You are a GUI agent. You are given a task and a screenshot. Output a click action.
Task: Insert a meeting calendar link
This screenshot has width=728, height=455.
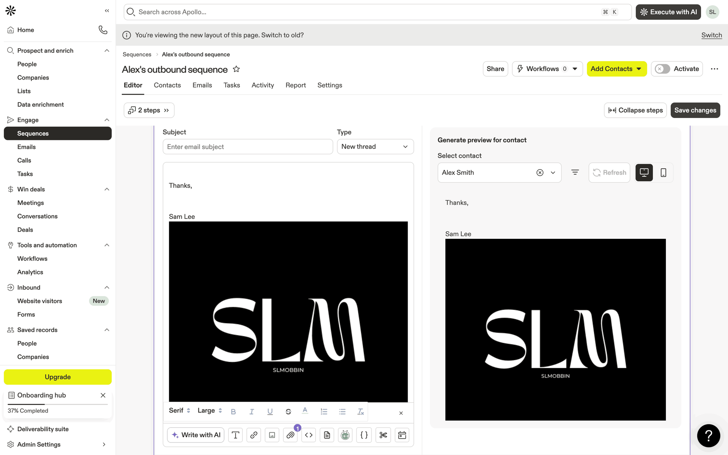pos(402,435)
